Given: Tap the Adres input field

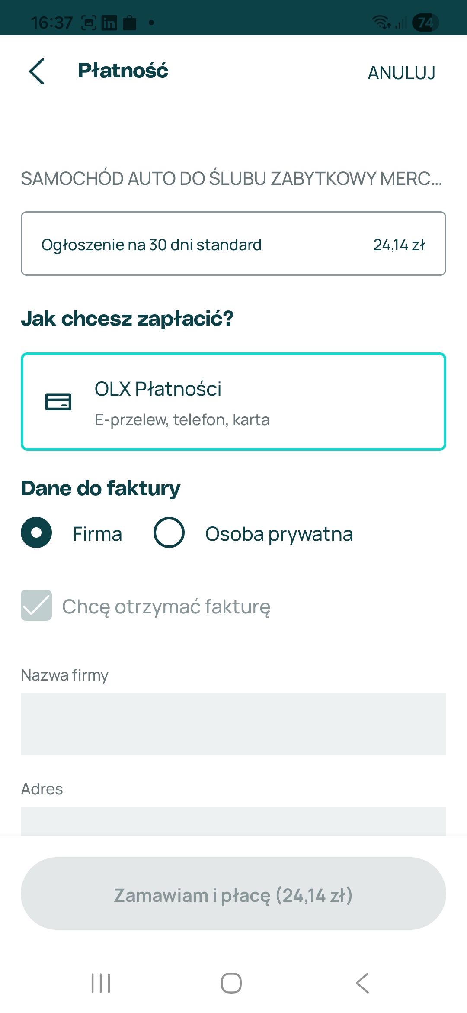Looking at the screenshot, I should click(x=233, y=821).
